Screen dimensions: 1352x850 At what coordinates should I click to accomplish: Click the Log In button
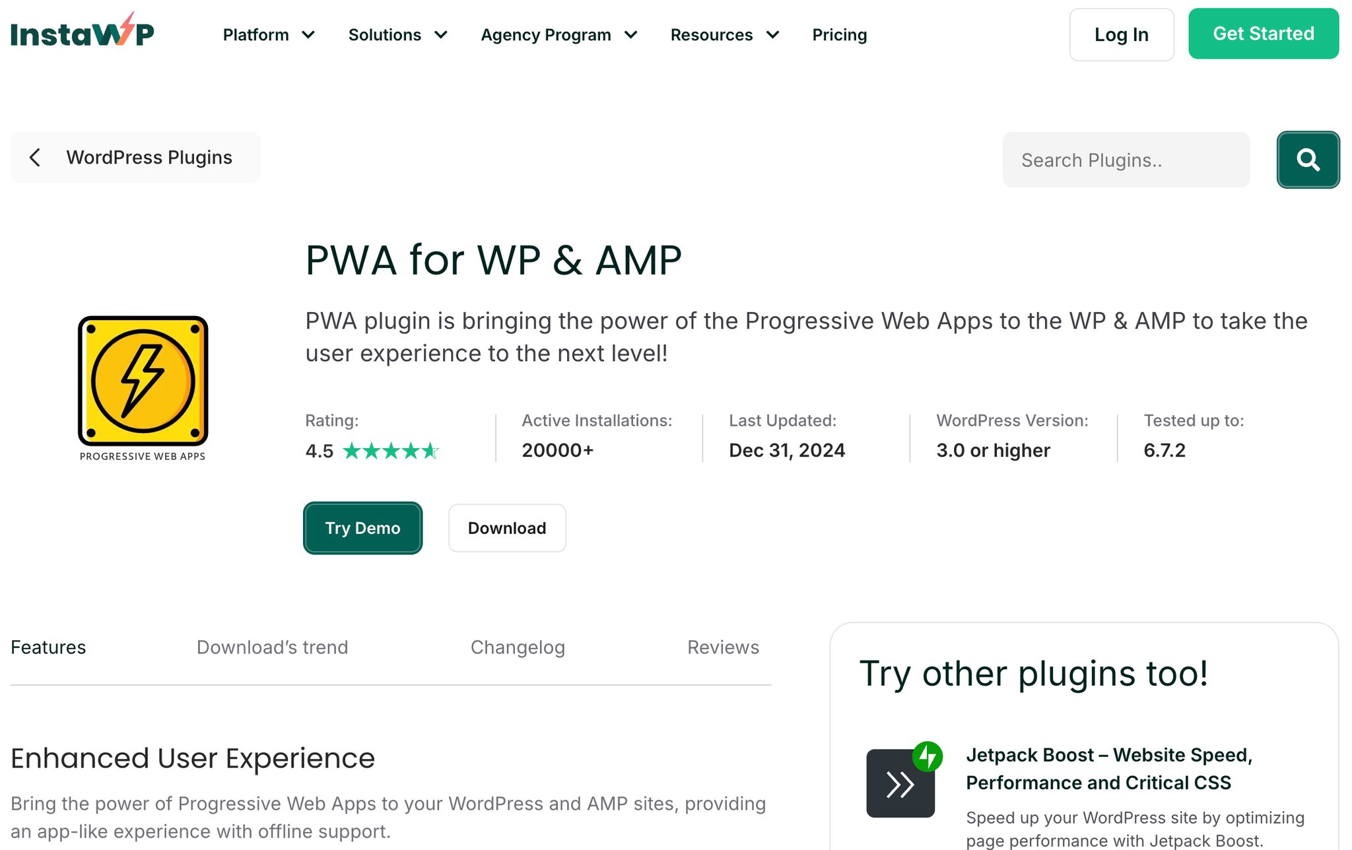coord(1121,34)
